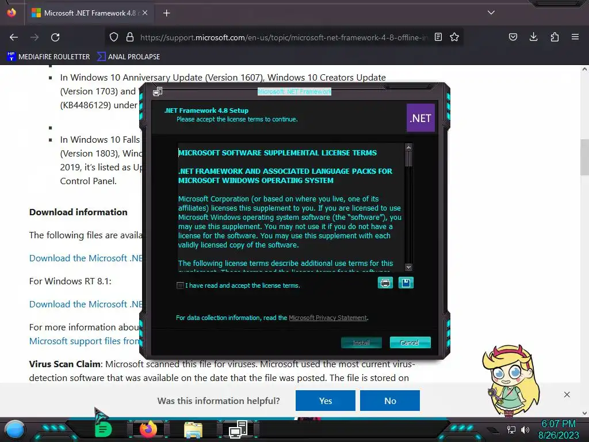Viewport: 589px width, 442px height.
Task: Bookmark this page with the star icon
Action: 454,37
